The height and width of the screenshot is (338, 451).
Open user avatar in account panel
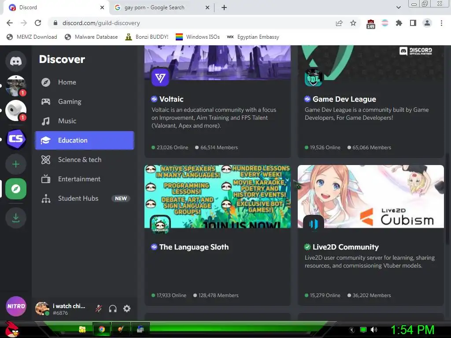42,309
